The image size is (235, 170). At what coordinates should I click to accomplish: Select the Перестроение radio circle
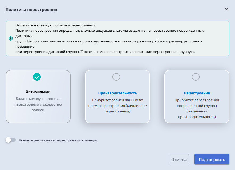coord(196,77)
